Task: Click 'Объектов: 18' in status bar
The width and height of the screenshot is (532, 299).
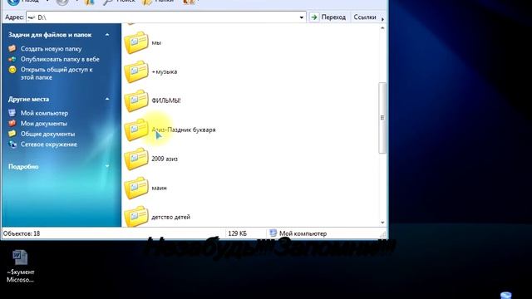Action: pyautogui.click(x=22, y=233)
